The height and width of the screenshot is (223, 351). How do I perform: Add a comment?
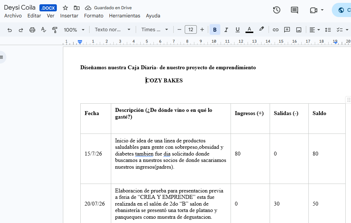[x=287, y=30]
